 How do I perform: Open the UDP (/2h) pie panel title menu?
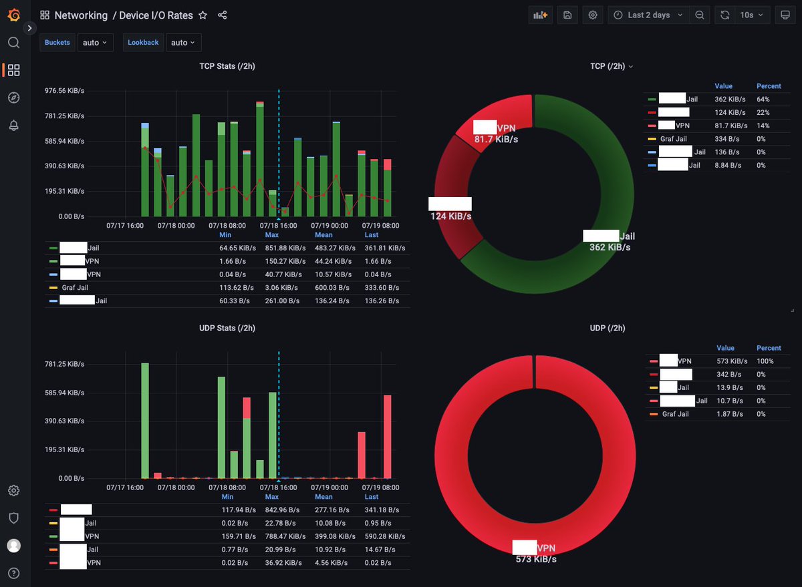pyautogui.click(x=608, y=328)
